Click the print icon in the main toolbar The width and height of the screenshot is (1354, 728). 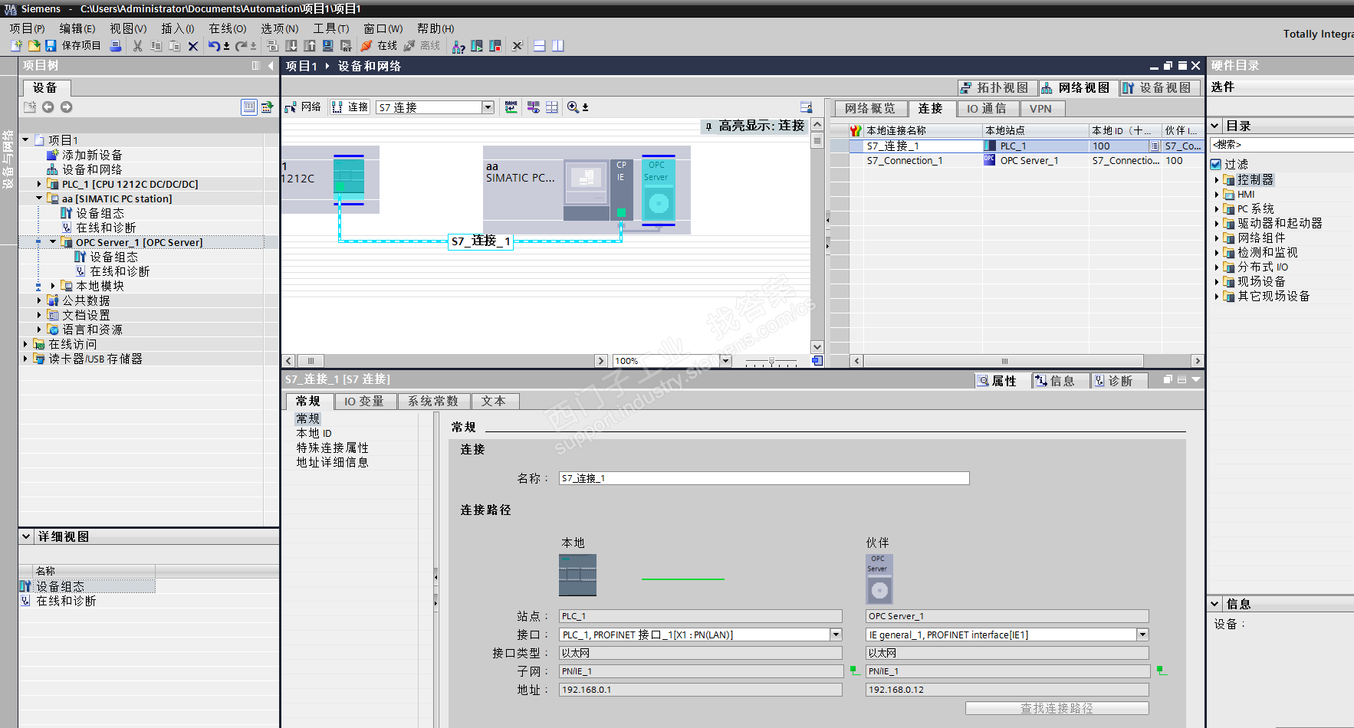click(x=116, y=46)
